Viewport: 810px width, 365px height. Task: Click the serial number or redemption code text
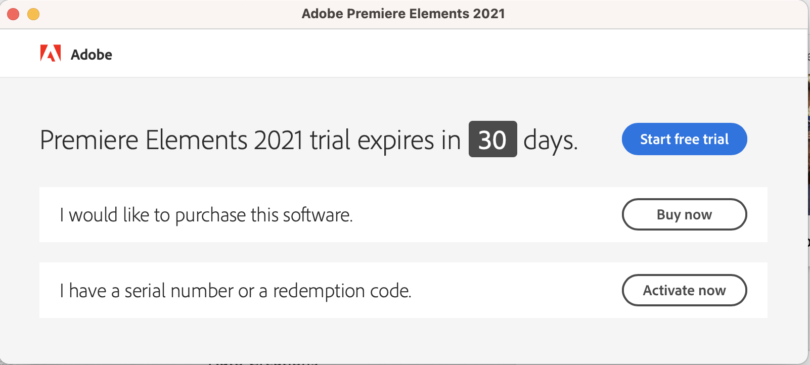(235, 291)
